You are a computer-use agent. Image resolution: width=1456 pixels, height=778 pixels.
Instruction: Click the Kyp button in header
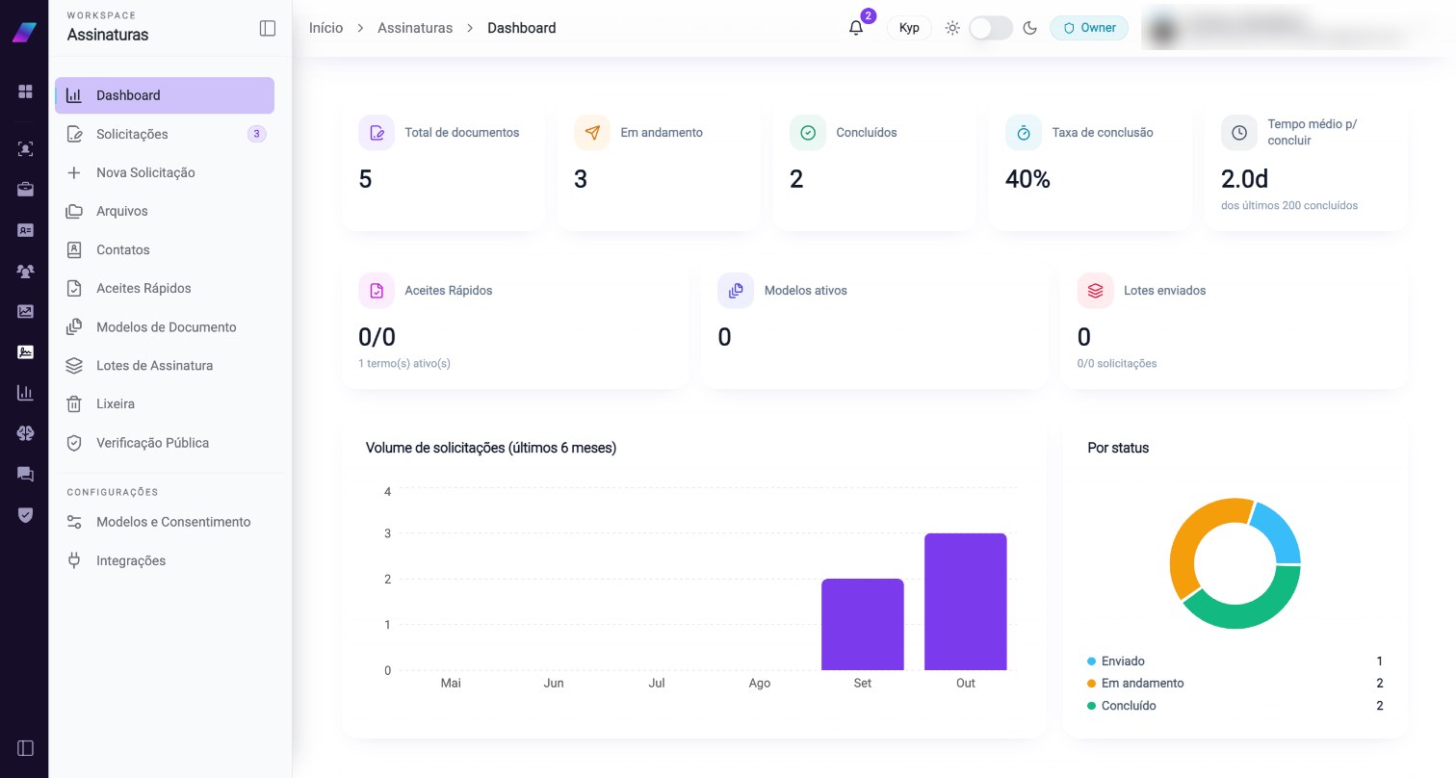[x=909, y=28]
